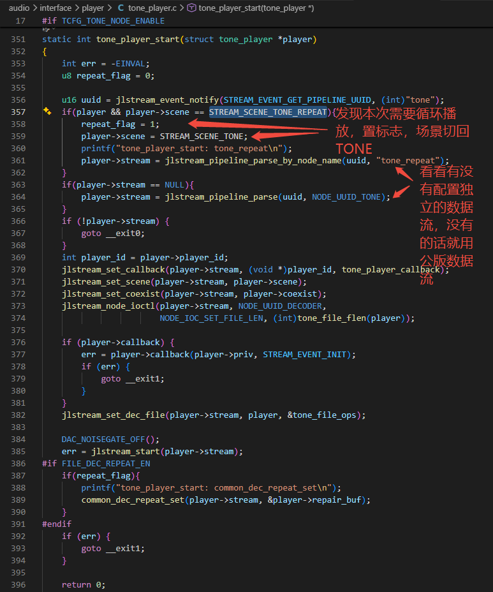
Task: Click jlstream_set_scene on line 371
Action: tap(106, 282)
